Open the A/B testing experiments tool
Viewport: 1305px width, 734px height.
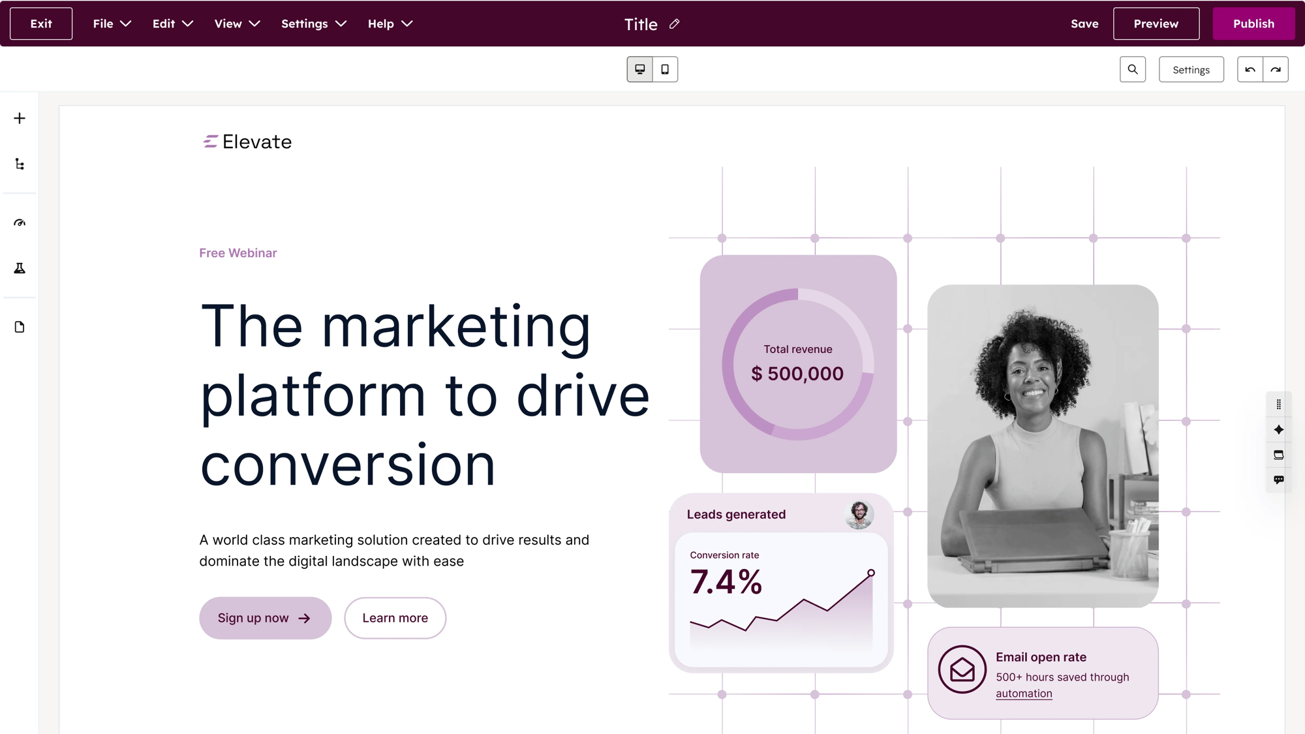tap(20, 268)
